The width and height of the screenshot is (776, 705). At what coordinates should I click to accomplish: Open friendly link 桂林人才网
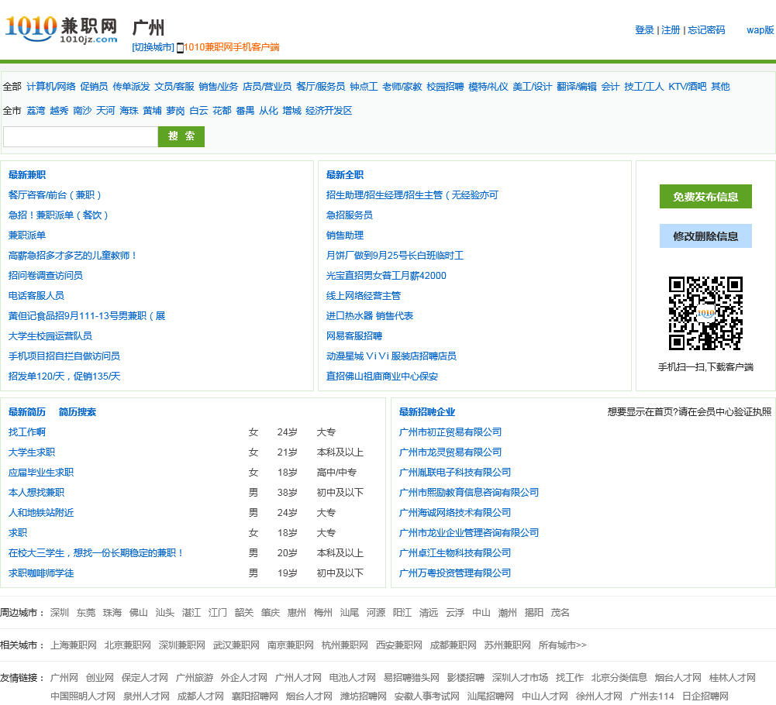click(x=733, y=677)
